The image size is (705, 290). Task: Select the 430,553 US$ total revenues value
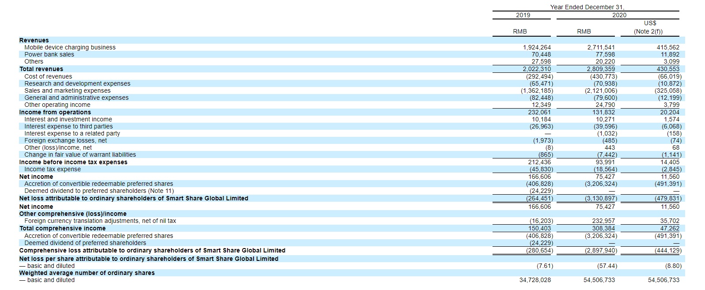668,69
